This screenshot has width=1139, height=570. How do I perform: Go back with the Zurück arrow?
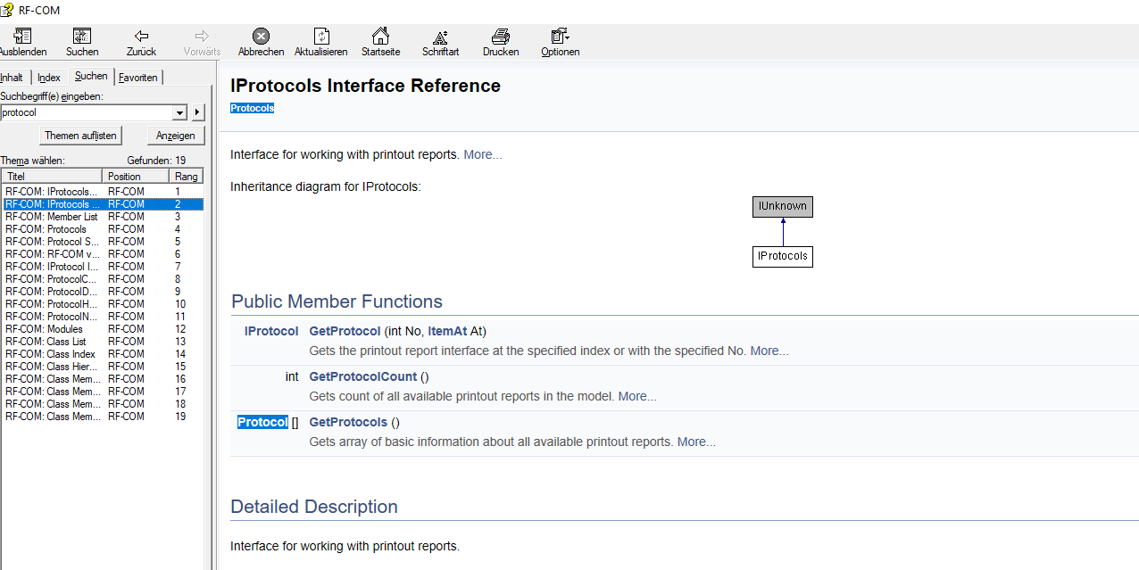pos(141,37)
